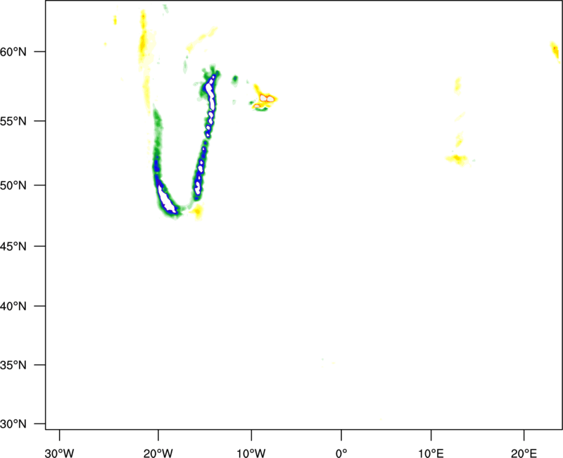
Task: Click the 10°W longitude label
Action: pos(251,453)
